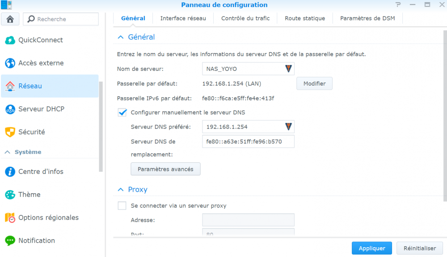Click the Modifier gateway button

coord(314,83)
